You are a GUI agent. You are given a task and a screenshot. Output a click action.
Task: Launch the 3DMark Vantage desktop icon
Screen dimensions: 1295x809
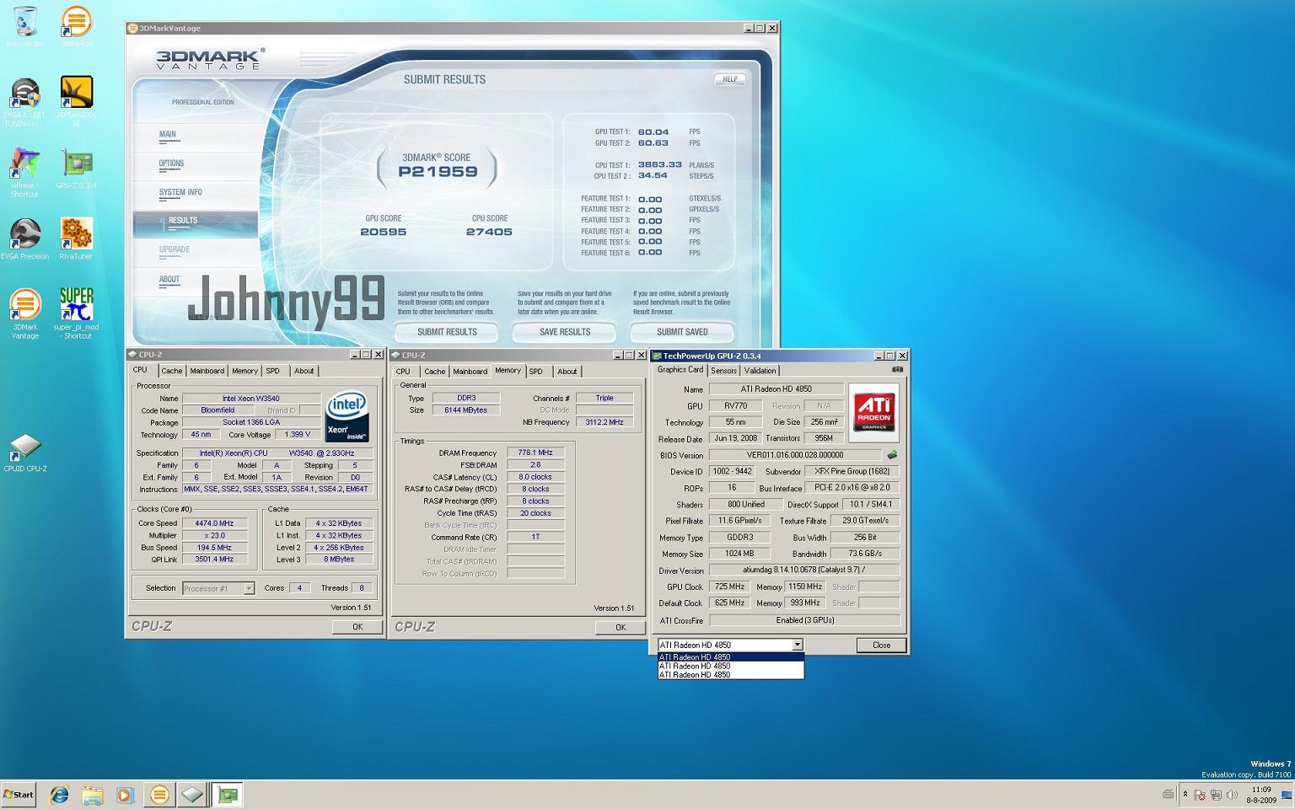pos(24,314)
